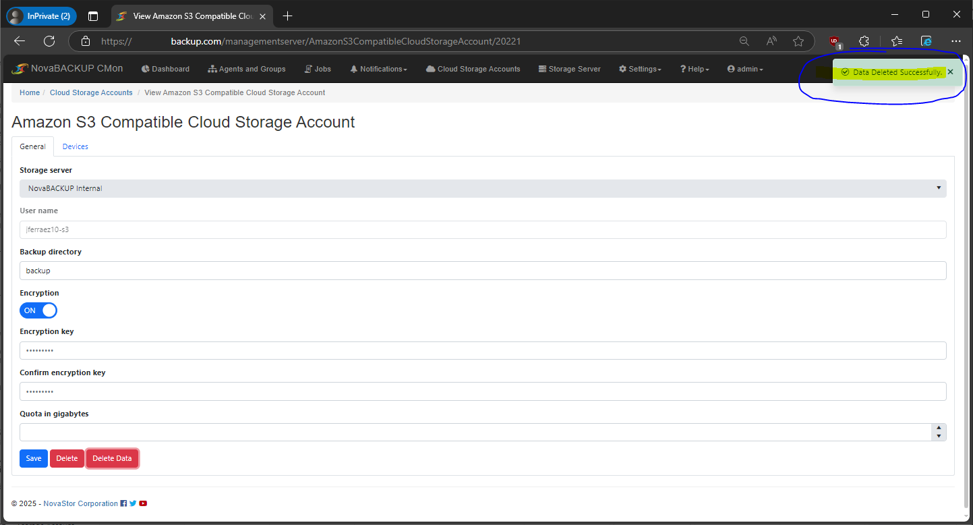Click the Encryption key field
Screen dimensions: 973x525
[x=483, y=350]
